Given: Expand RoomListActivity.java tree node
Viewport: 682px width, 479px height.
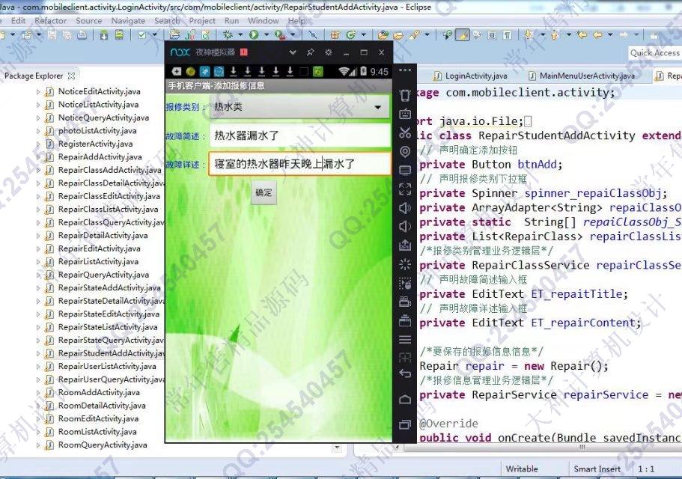Looking at the screenshot, I should tap(38, 432).
